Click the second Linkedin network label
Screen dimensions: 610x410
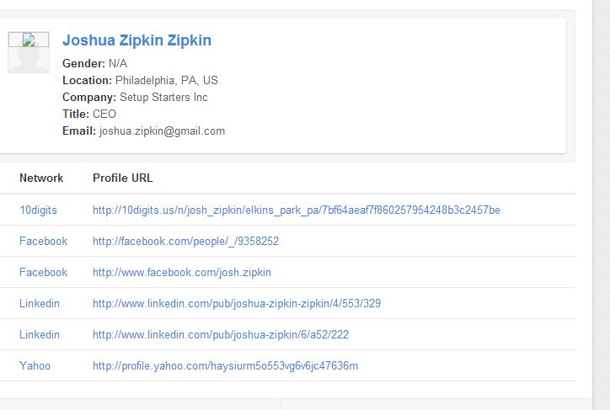pyautogui.click(x=40, y=334)
